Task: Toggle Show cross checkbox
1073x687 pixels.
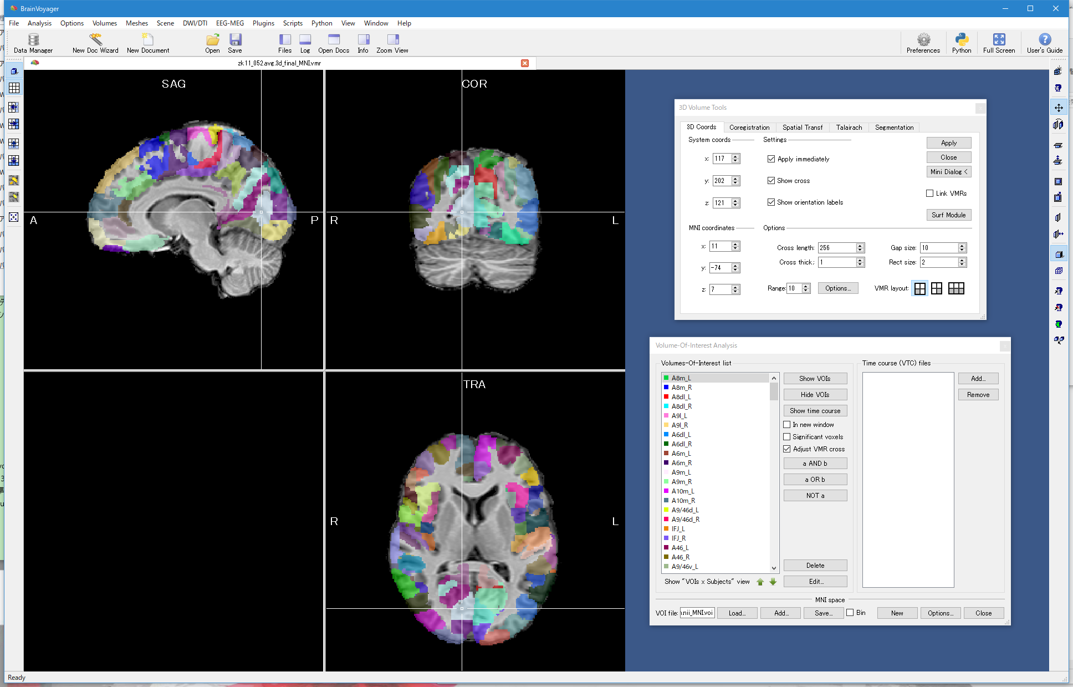Action: pos(771,181)
